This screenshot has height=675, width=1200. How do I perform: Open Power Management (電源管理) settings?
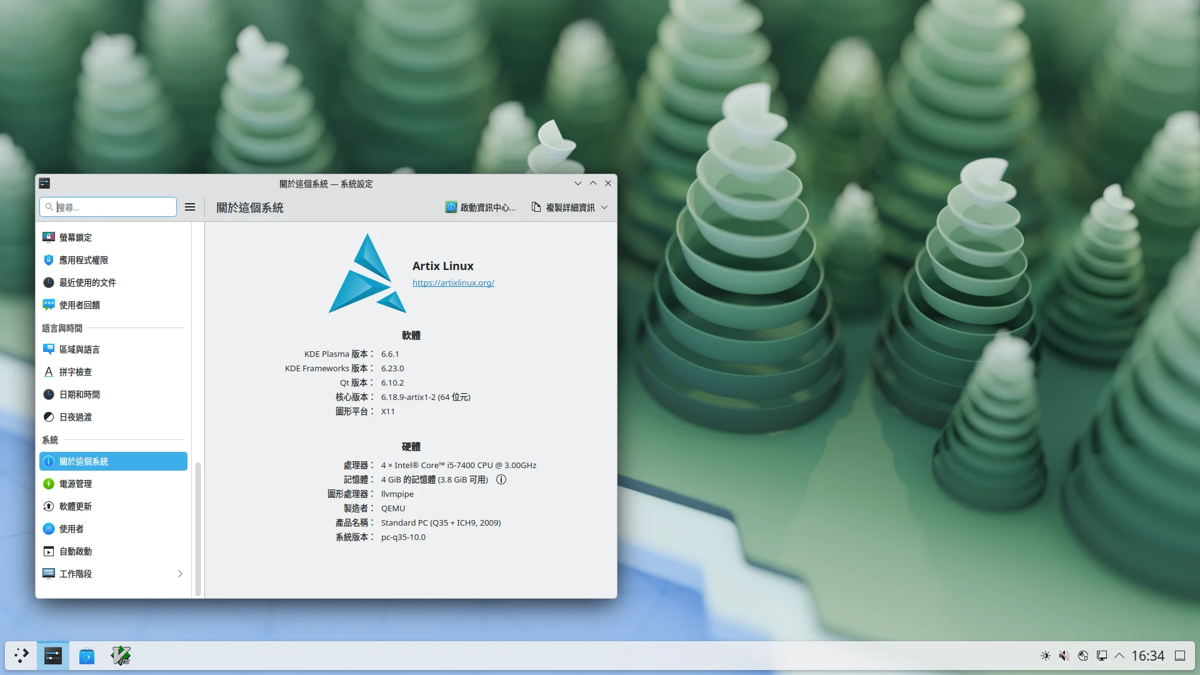click(75, 484)
